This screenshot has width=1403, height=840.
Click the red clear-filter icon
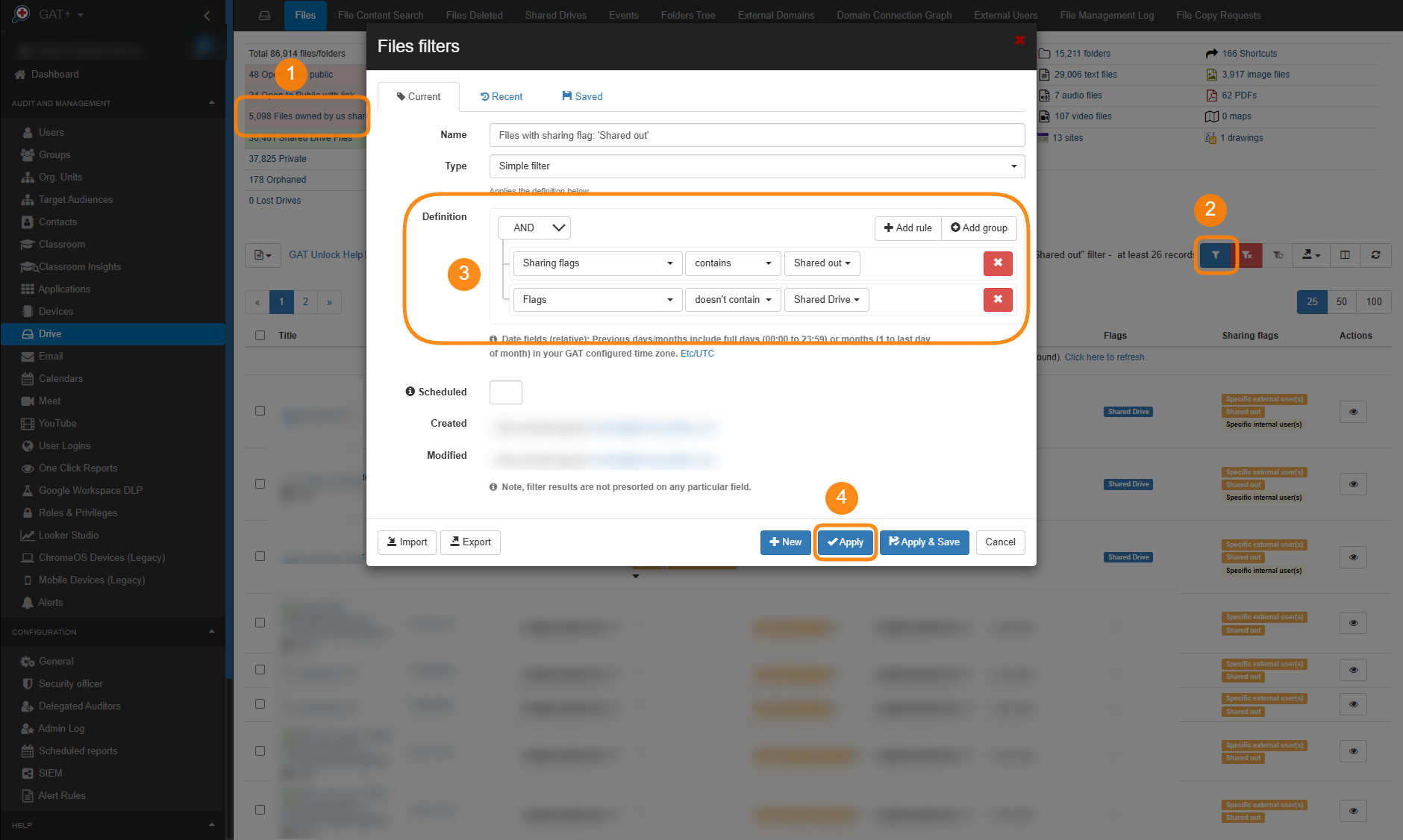coord(1247,255)
